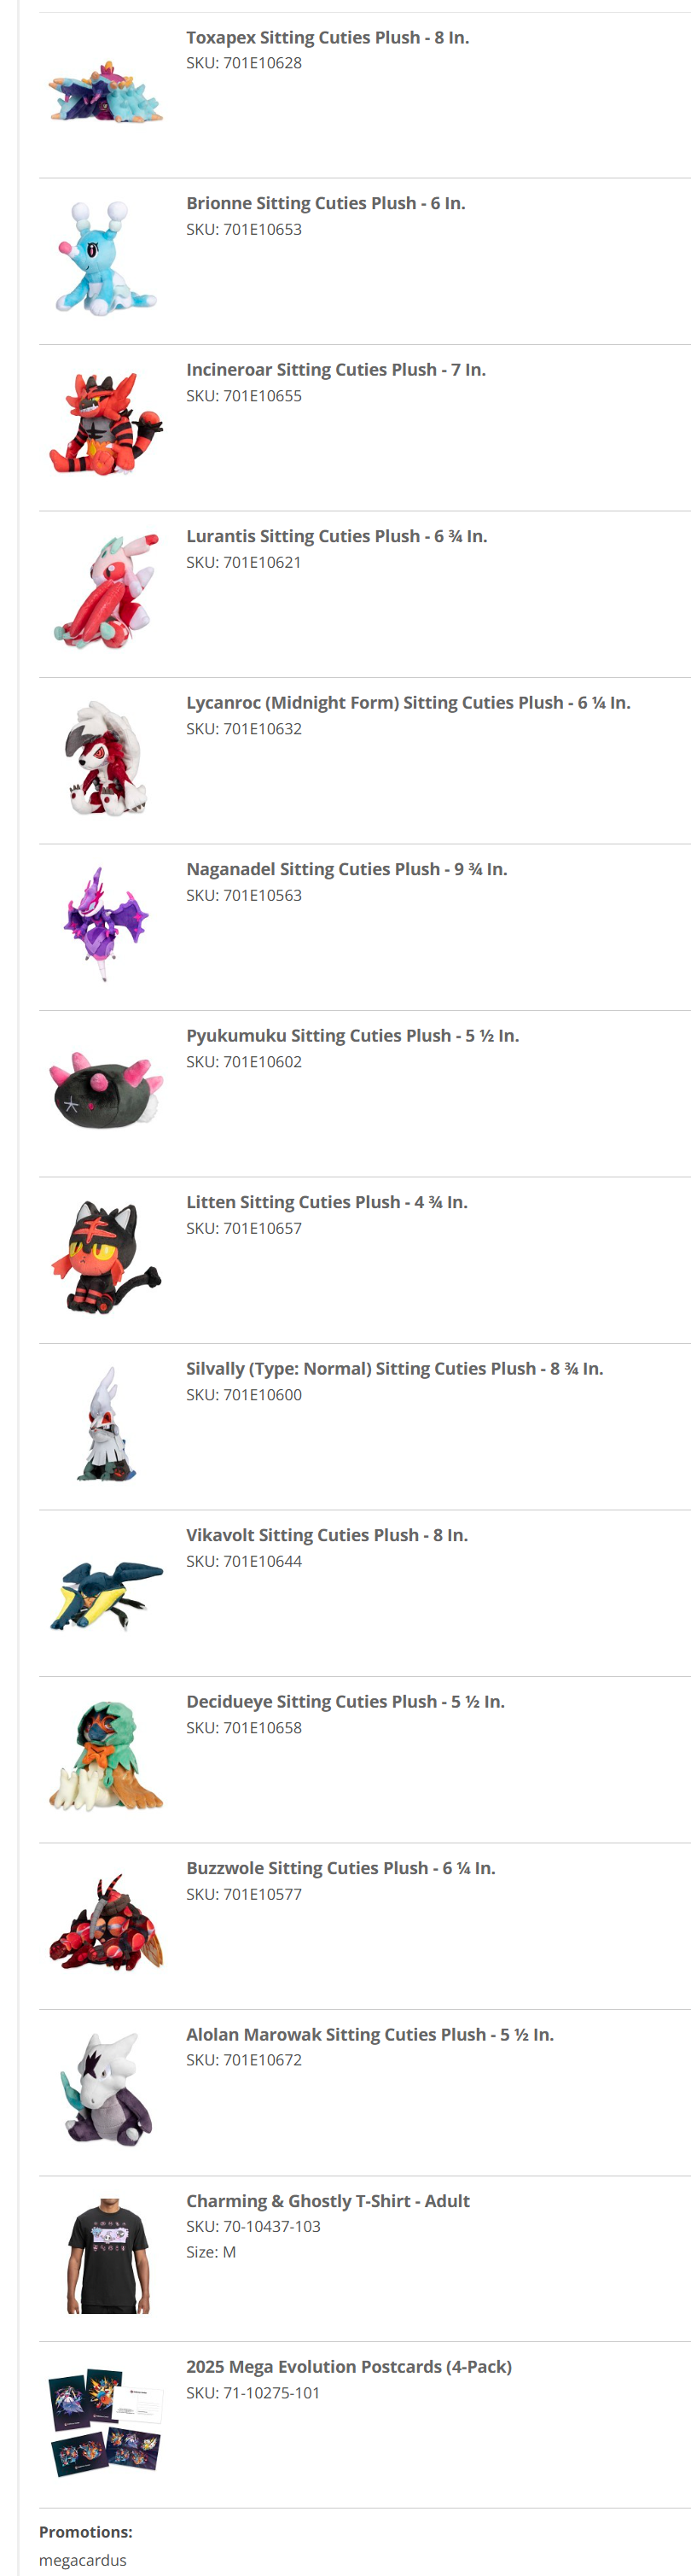Click the Charming & Ghostly T-Shirt image
Image resolution: width=691 pixels, height=2576 pixels.
click(x=106, y=2256)
